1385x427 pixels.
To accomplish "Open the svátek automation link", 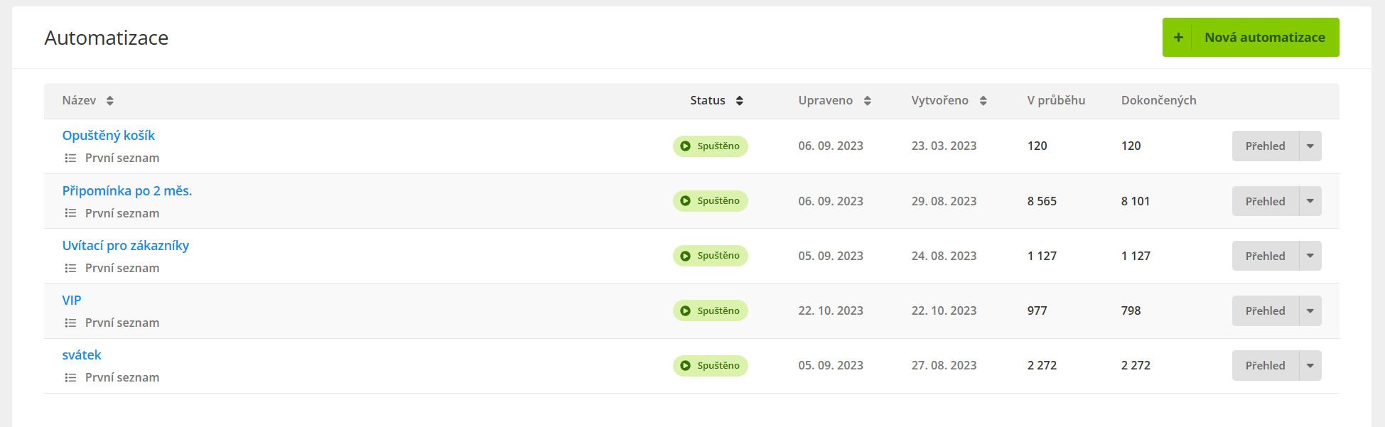I will pyautogui.click(x=82, y=355).
